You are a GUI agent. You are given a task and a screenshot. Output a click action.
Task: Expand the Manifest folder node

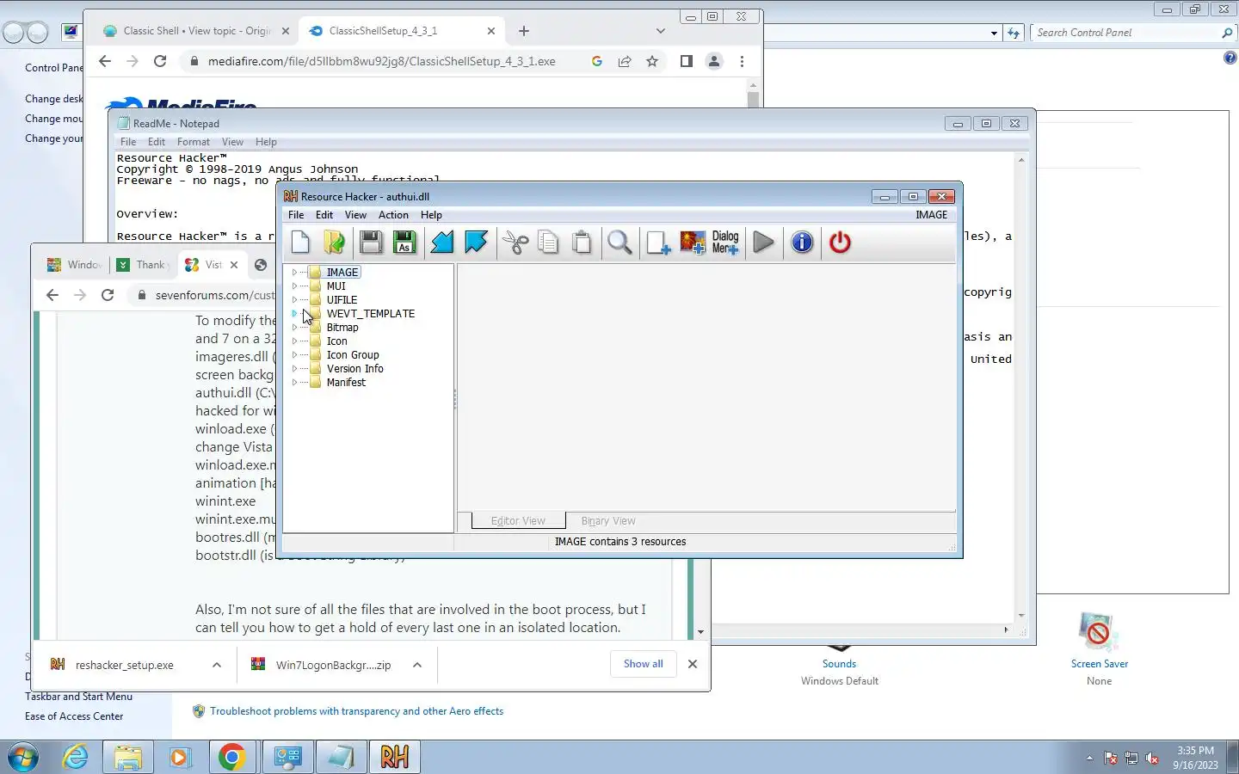294,383
